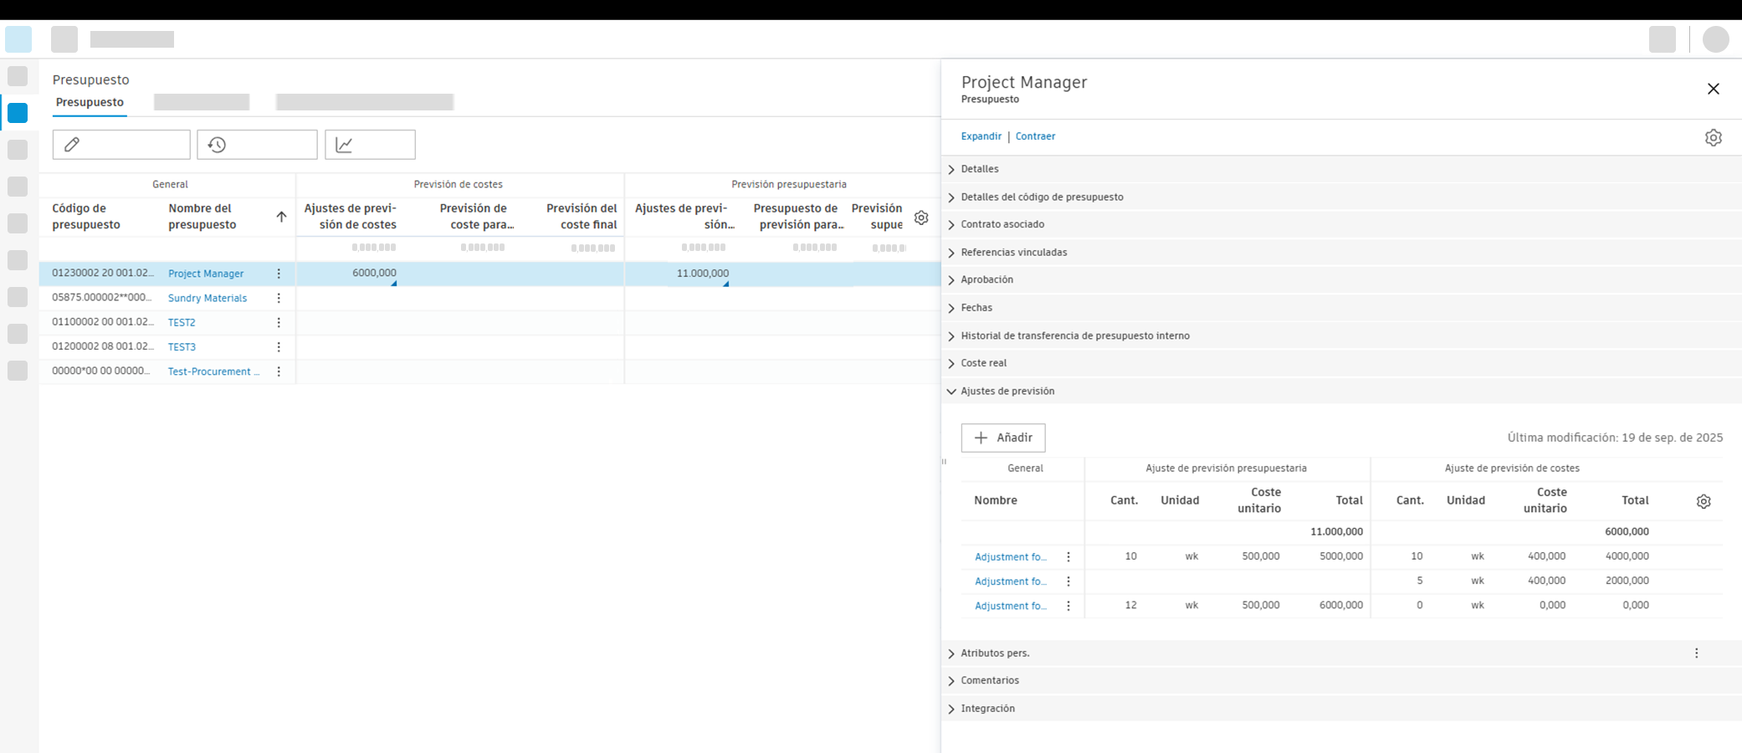Click the panel resize handle
The height and width of the screenshot is (753, 1742).
tap(944, 461)
